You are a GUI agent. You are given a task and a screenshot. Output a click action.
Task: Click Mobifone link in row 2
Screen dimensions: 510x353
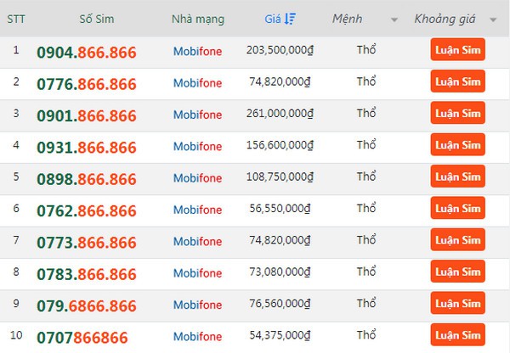pyautogui.click(x=197, y=83)
